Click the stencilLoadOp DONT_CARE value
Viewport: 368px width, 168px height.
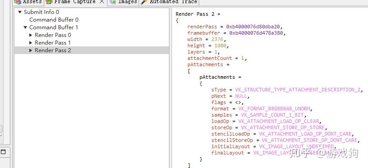(305, 134)
